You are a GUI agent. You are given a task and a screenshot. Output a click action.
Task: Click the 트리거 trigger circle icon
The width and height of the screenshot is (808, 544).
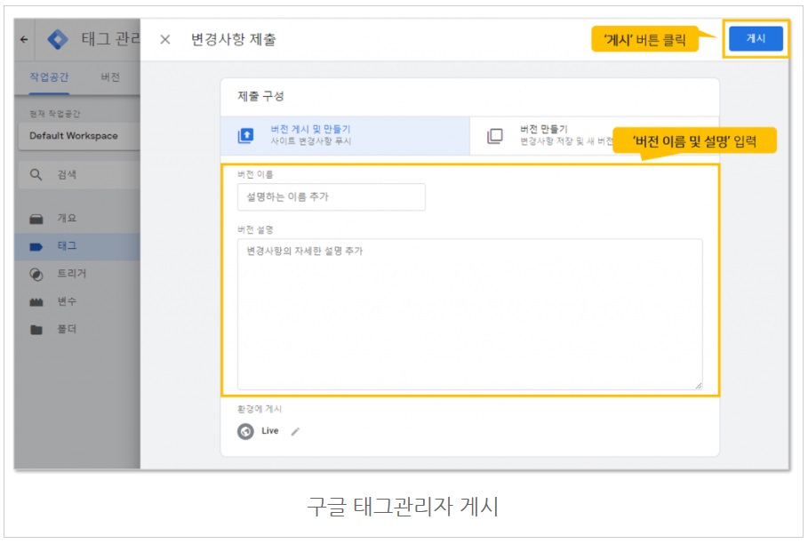[36, 275]
